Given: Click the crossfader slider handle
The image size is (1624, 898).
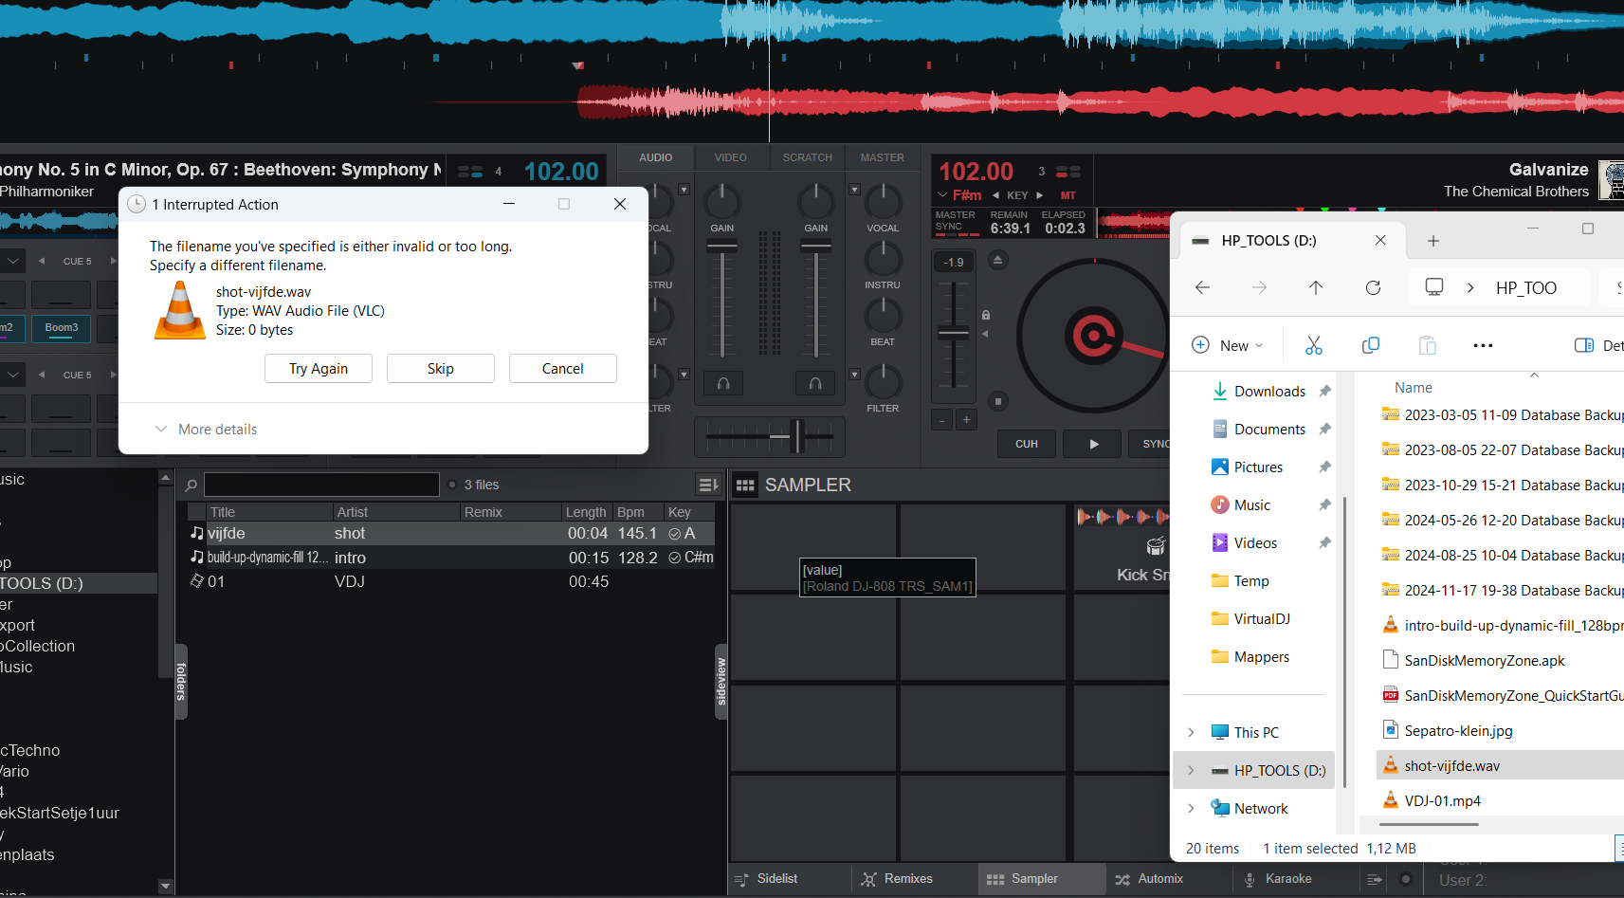Looking at the screenshot, I should point(796,436).
